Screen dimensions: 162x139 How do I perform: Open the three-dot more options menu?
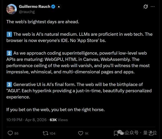tap(153, 7)
